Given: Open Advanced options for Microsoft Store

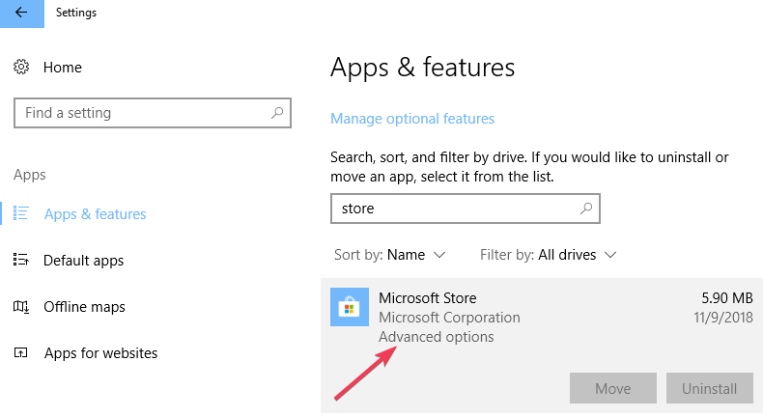Looking at the screenshot, I should 436,337.
